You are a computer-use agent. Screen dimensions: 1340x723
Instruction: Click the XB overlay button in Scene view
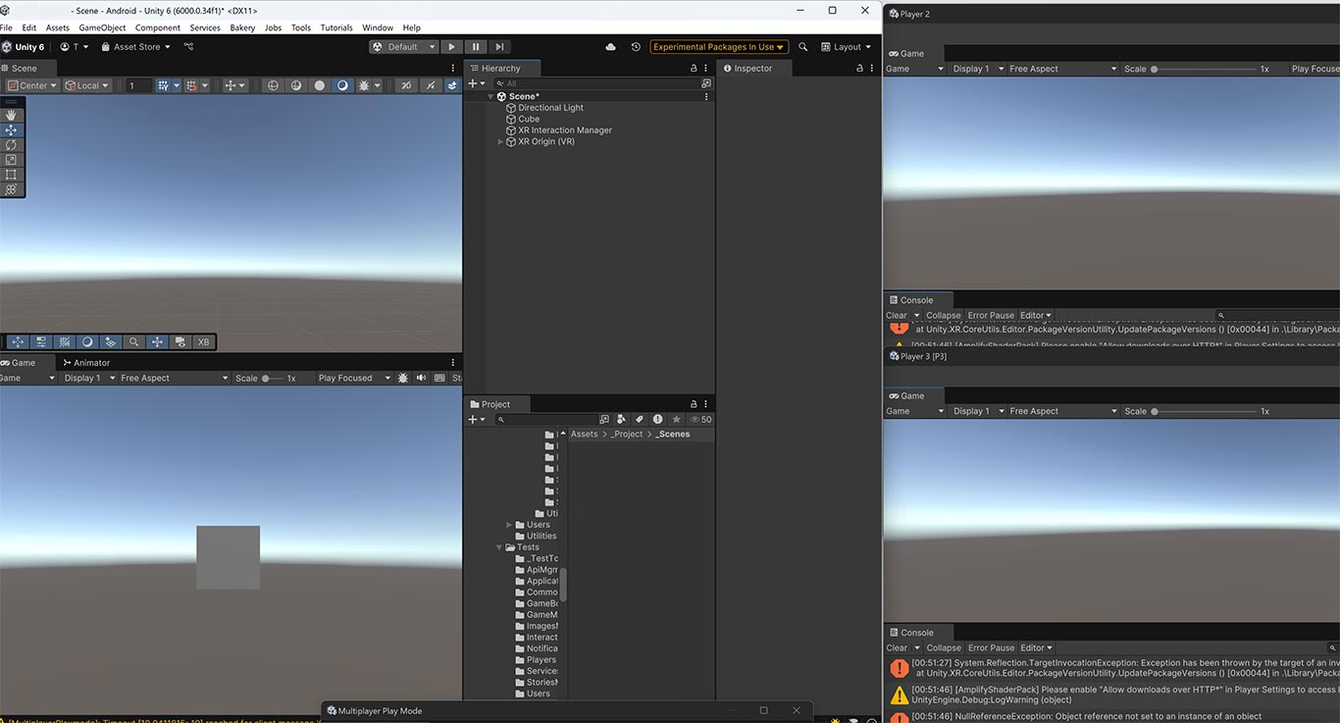(x=203, y=342)
